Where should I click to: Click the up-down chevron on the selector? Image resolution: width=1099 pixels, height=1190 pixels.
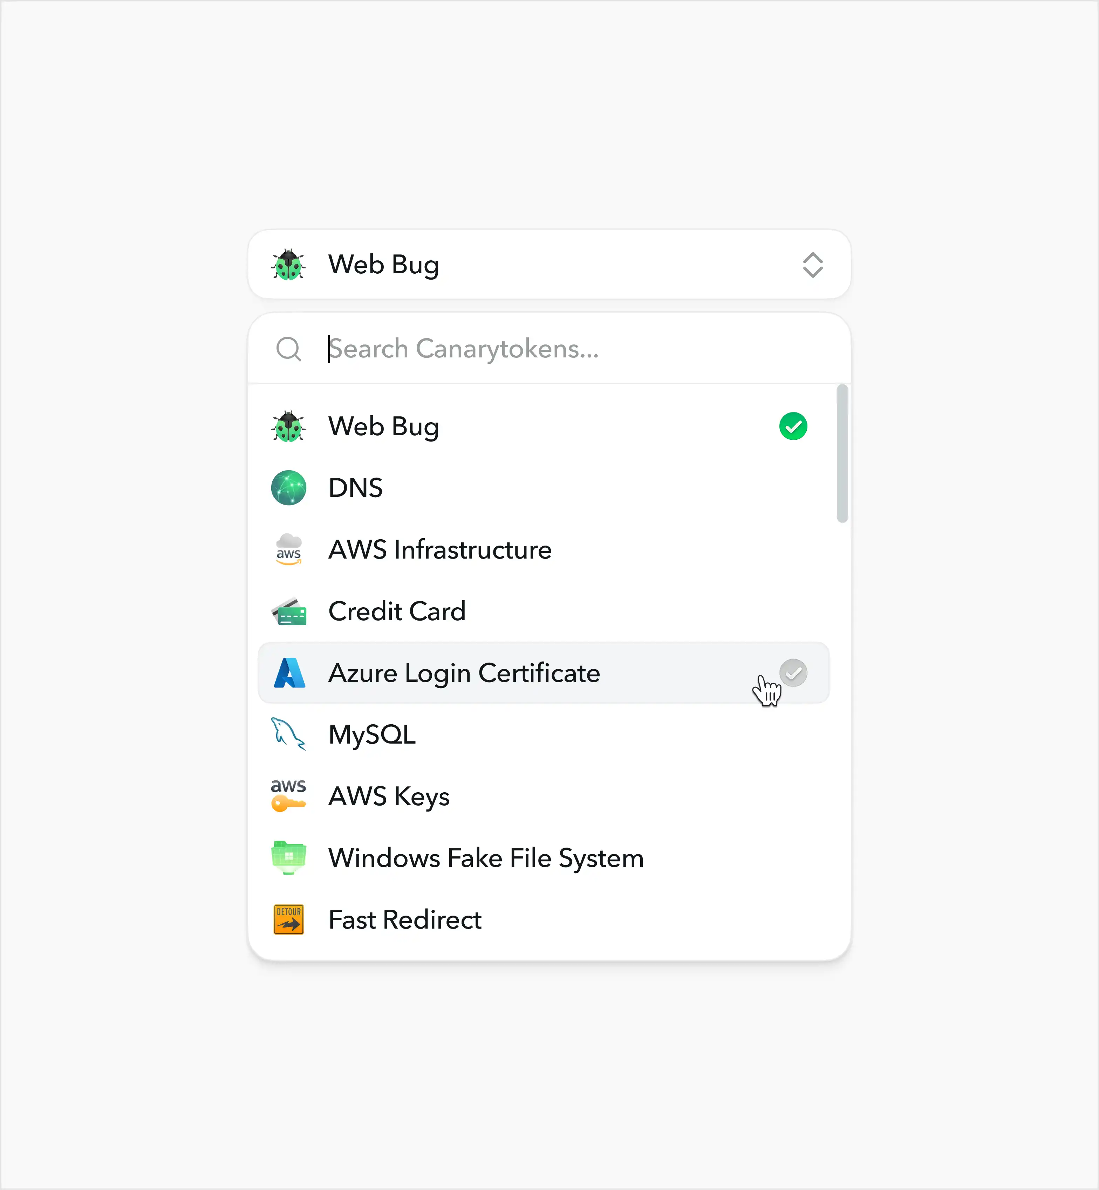[812, 265]
